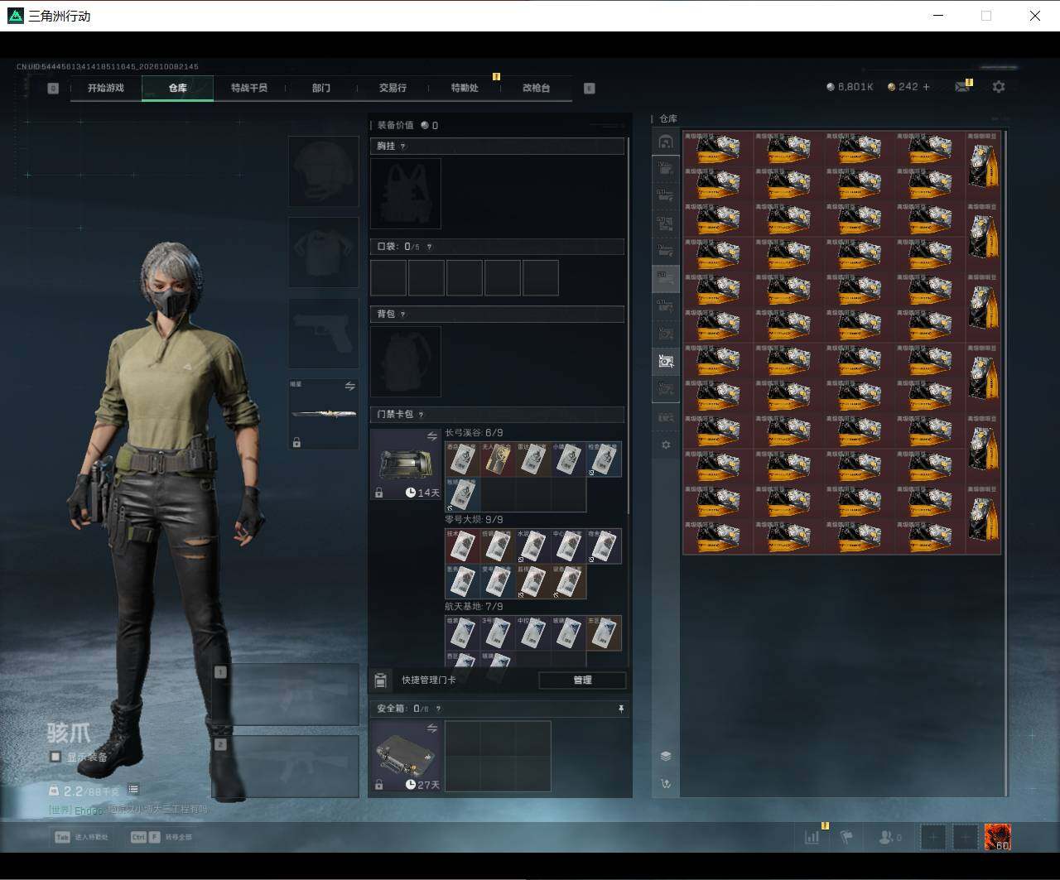This screenshot has height=880, width=1060.
Task: Click the 管理 button for keycards
Action: click(x=582, y=680)
